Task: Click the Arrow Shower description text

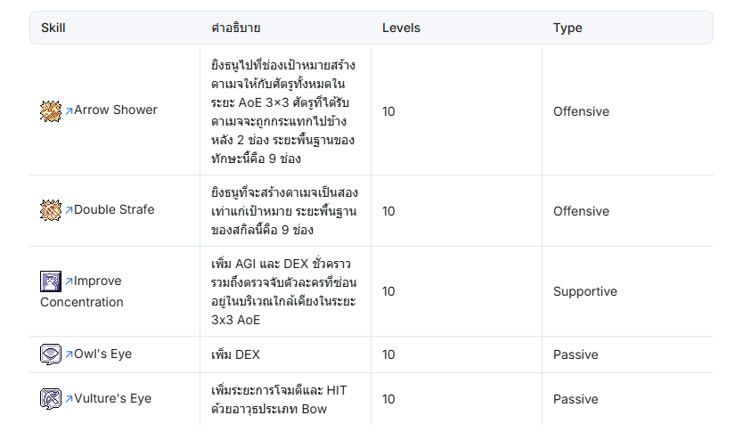Action: (x=283, y=111)
